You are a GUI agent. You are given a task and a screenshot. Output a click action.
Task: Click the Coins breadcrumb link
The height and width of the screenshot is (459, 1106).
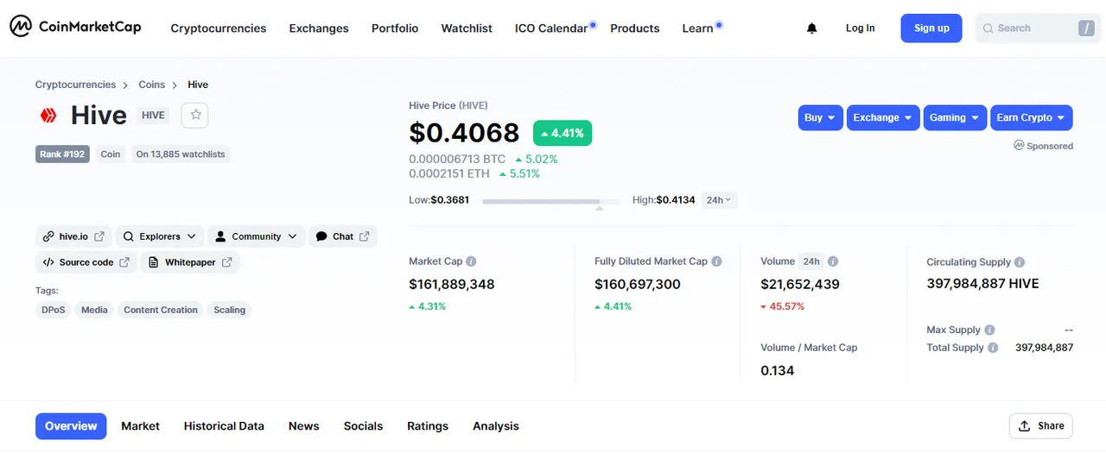click(152, 85)
